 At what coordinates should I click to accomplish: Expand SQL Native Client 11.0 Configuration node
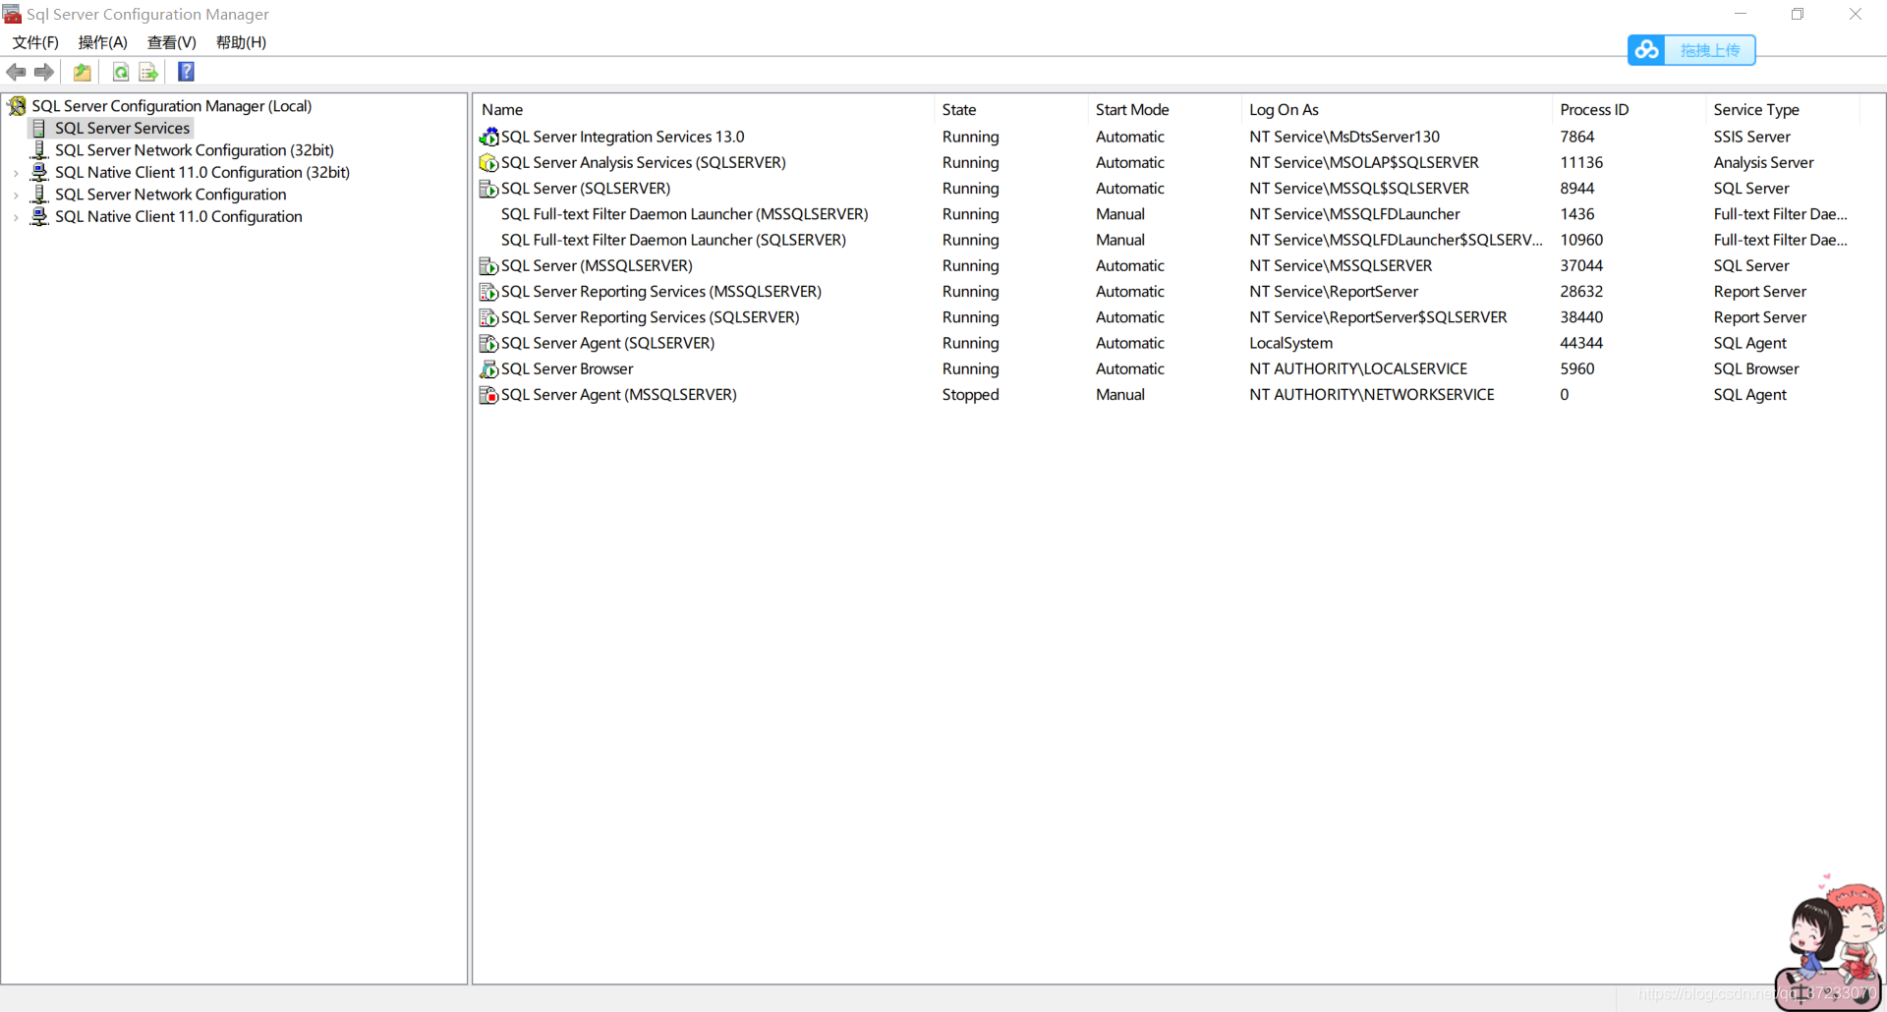(16, 217)
